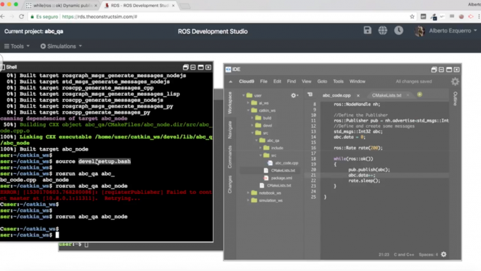Click the 'Spaces: 4' indentation setting
This screenshot has width=481, height=271.
click(428, 255)
